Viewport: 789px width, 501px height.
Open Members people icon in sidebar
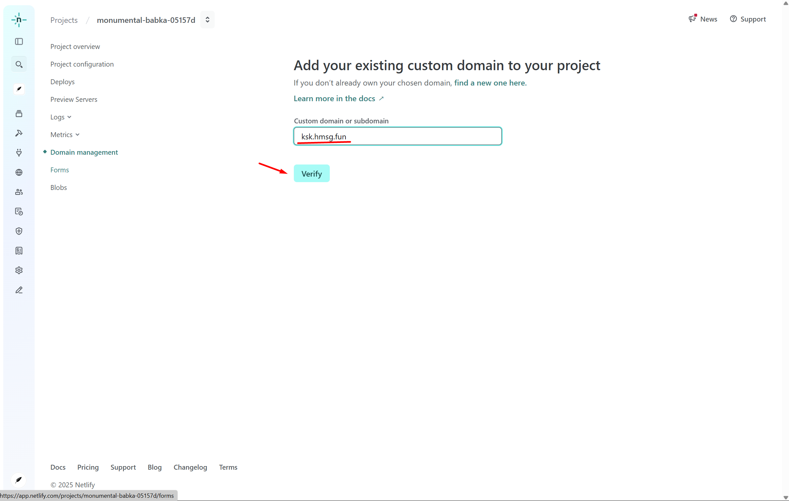point(19,192)
